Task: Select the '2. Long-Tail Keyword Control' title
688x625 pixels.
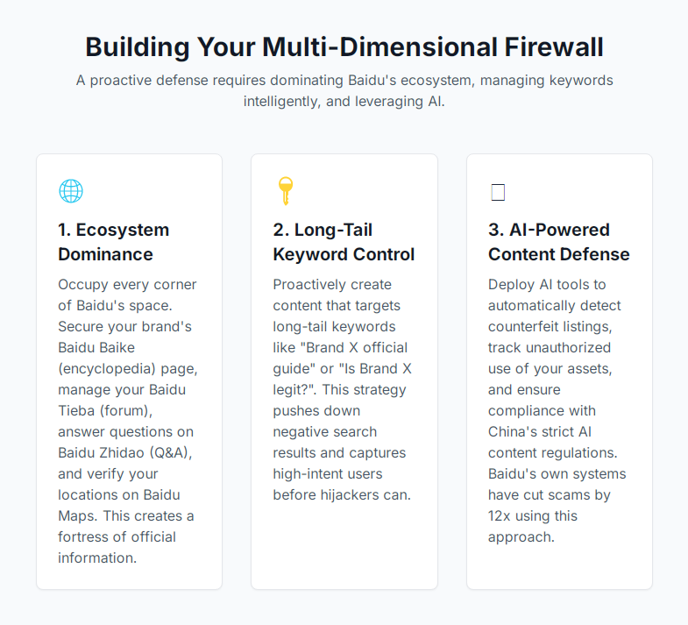Action: 344,242
